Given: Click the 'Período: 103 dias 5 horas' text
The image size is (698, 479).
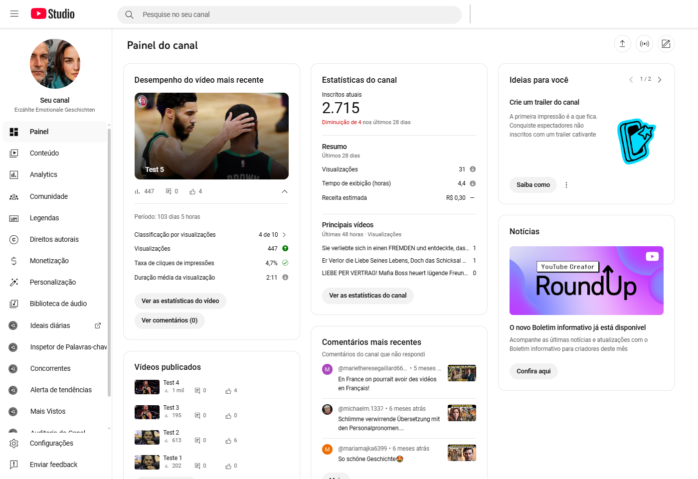Looking at the screenshot, I should tap(168, 217).
